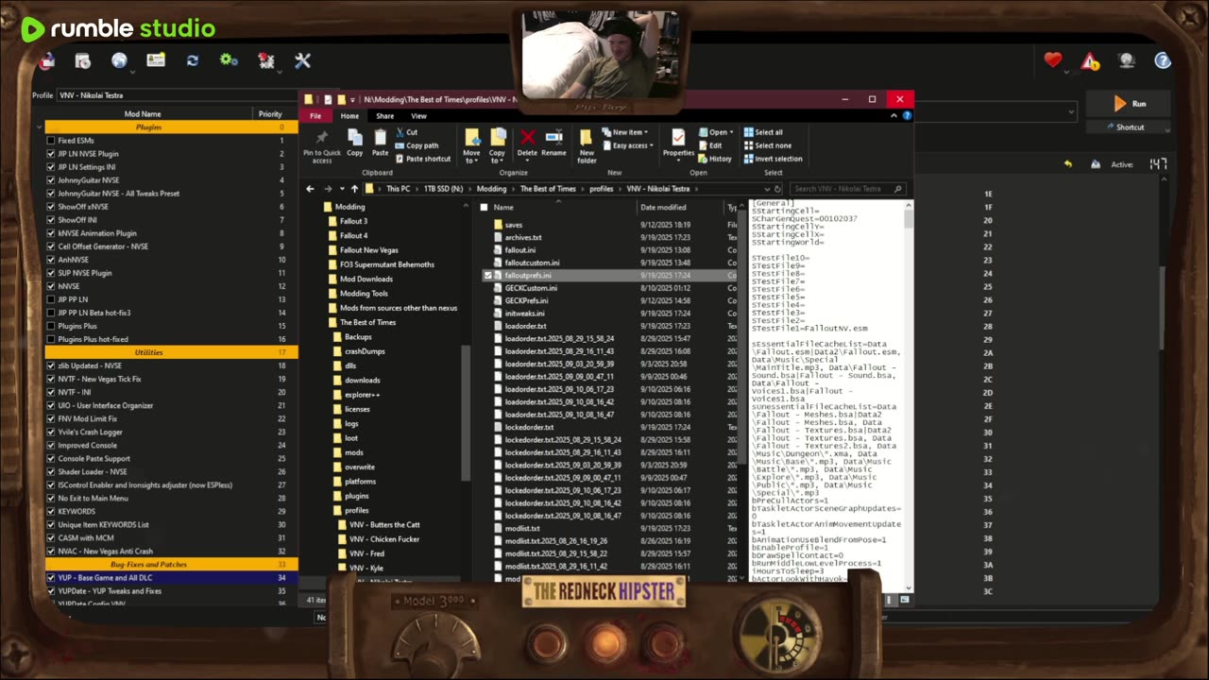1209x680 pixels.
Task: Select the Home ribbon tab
Action: coord(349,116)
